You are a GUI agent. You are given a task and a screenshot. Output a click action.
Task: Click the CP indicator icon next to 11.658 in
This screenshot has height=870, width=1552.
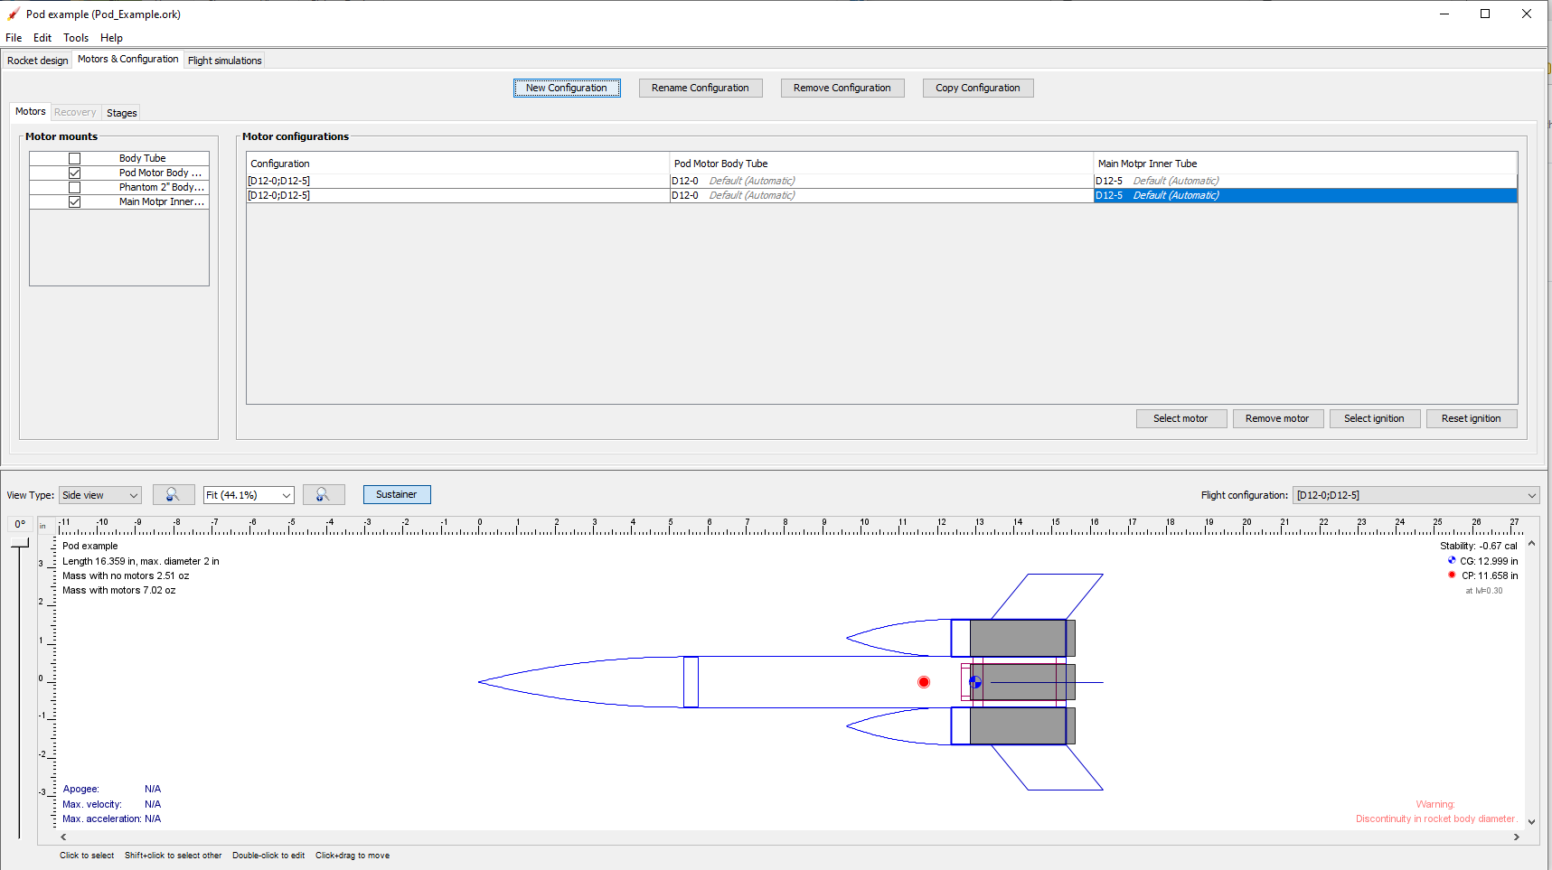click(1453, 575)
